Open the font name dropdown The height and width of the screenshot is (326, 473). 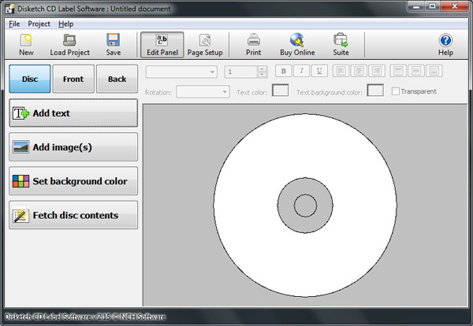click(181, 72)
